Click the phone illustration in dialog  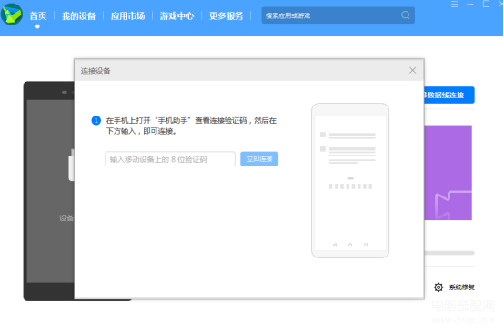point(350,180)
